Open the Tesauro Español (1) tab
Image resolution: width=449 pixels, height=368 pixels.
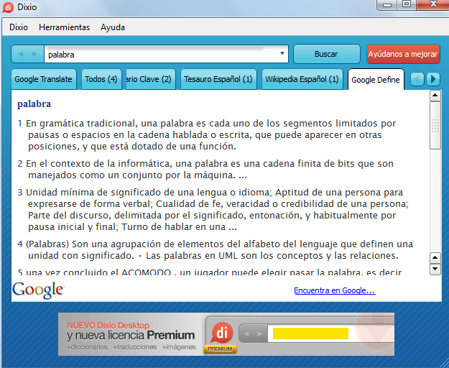(218, 79)
